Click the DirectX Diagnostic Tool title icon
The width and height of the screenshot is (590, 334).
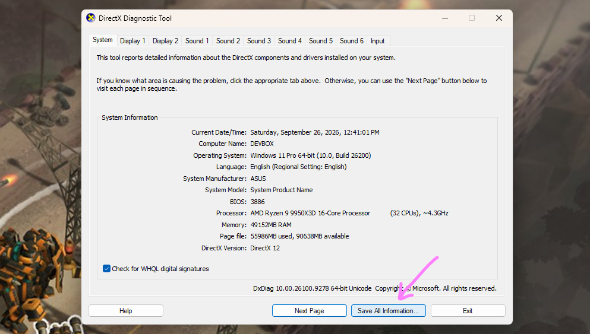[91, 18]
